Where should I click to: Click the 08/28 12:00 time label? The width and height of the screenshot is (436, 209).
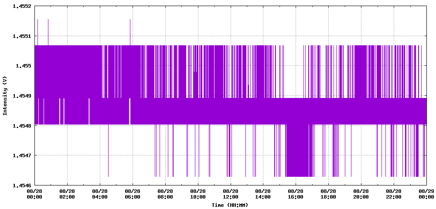(231, 194)
